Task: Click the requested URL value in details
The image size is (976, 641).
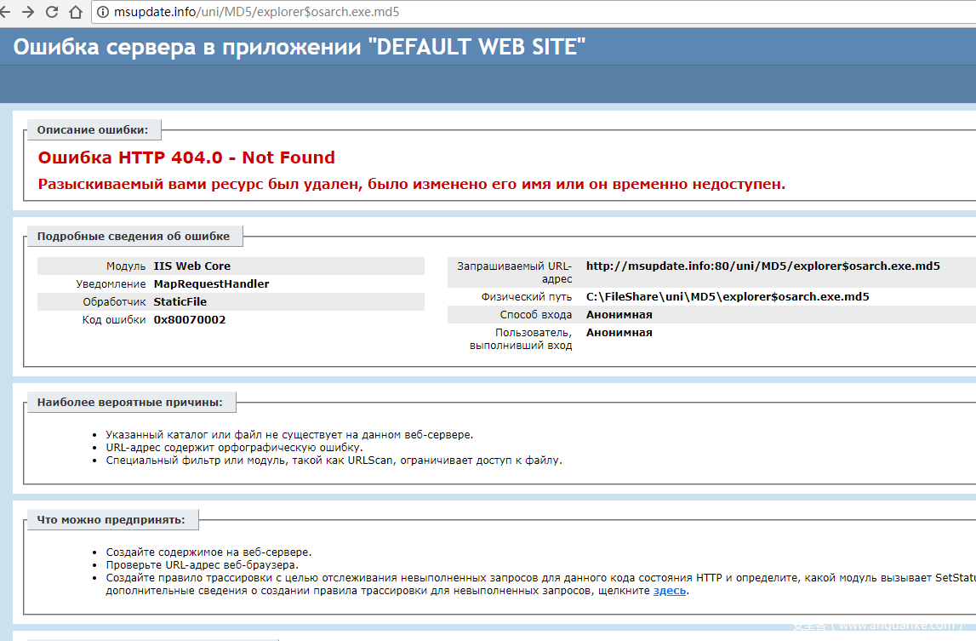Action: (762, 266)
